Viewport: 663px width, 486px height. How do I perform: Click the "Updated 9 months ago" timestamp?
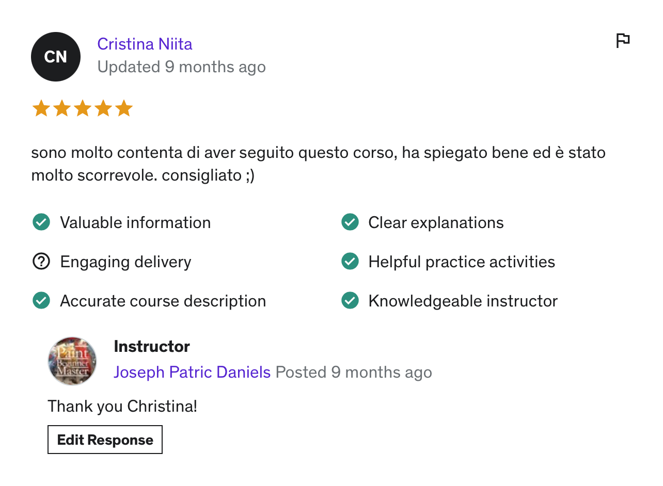pyautogui.click(x=181, y=67)
